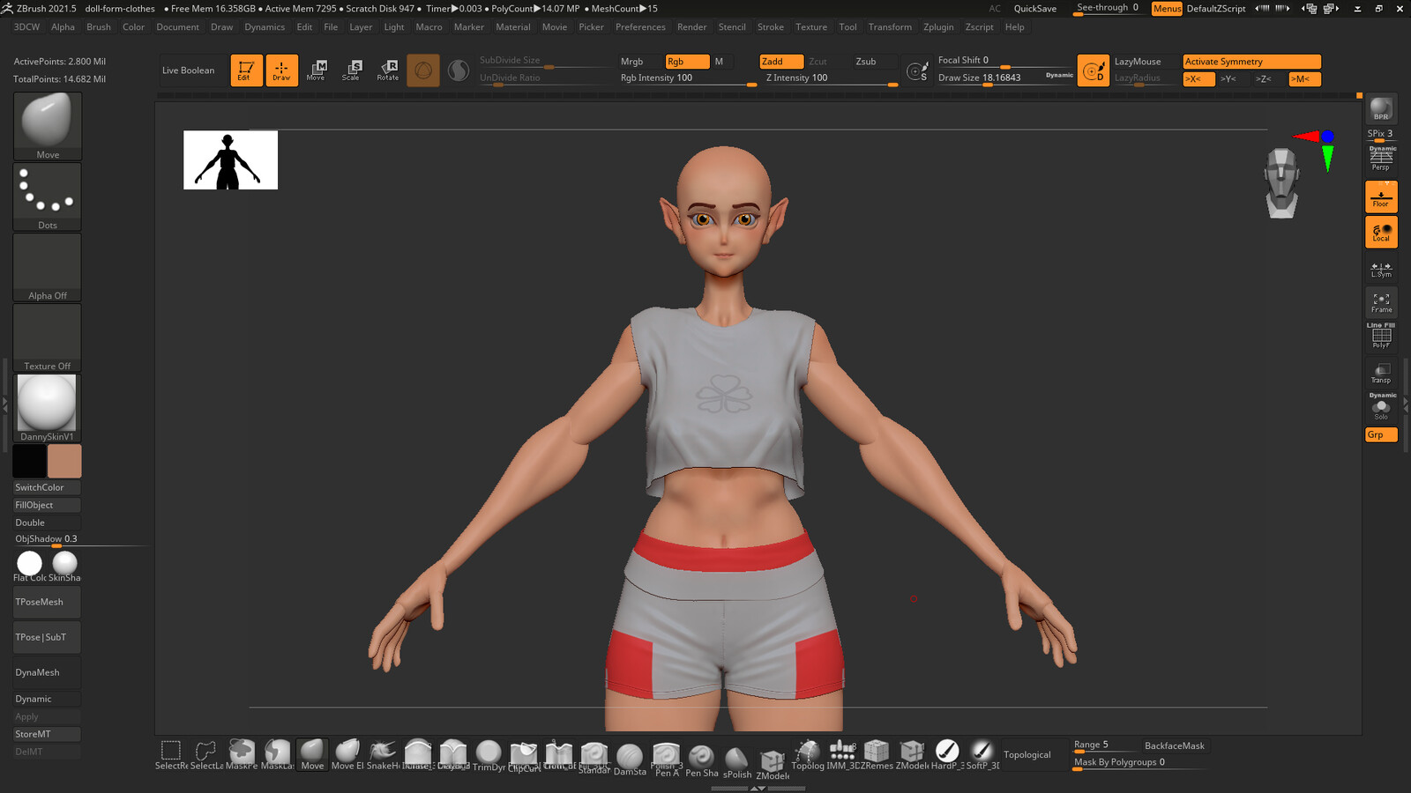The height and width of the screenshot is (793, 1411).
Task: Activate Edit mode button
Action: coord(246,70)
